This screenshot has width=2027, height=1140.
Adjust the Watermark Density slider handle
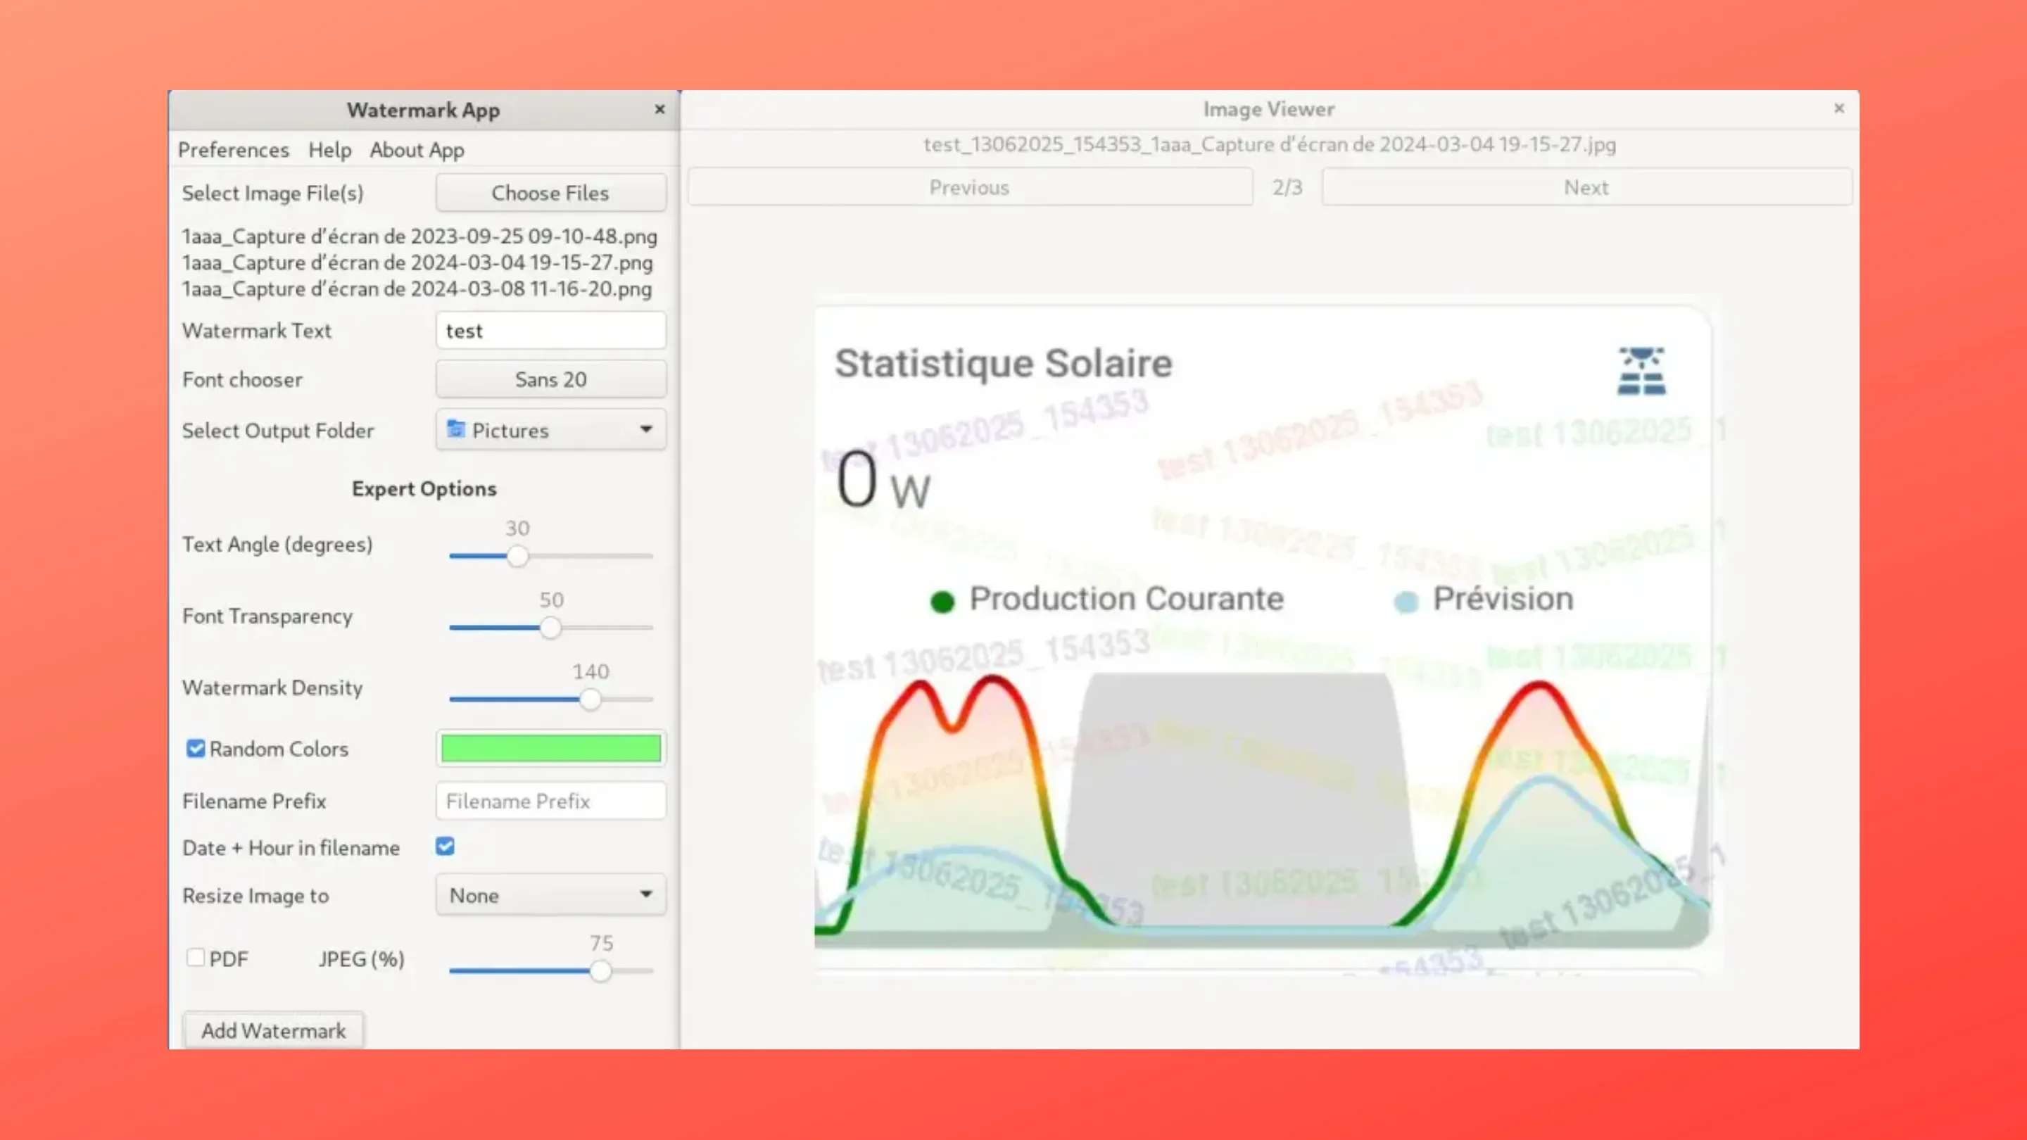[x=591, y=699]
